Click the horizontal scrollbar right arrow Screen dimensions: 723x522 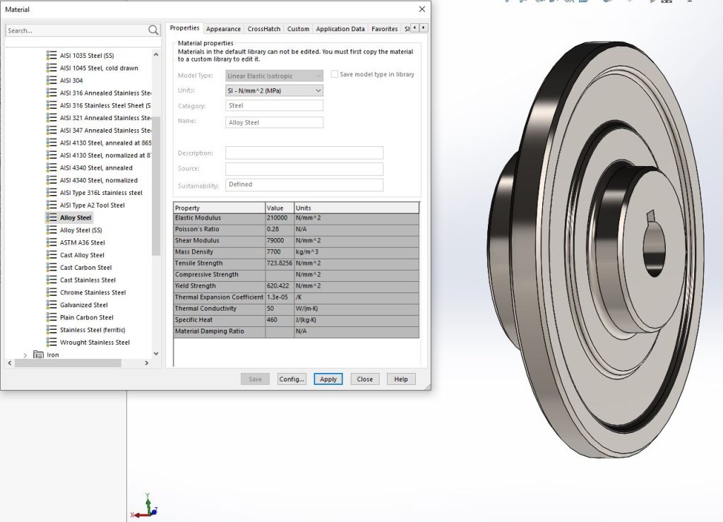(147, 363)
